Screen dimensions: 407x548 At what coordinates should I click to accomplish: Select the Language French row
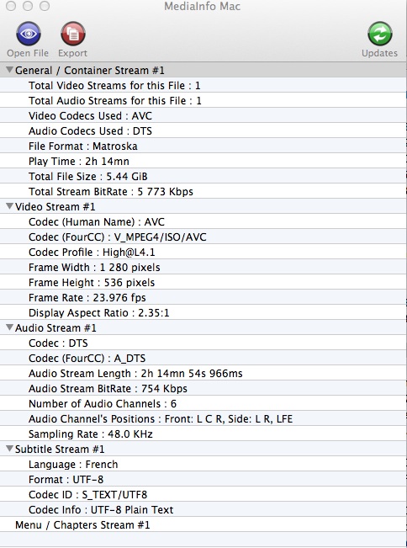[x=203, y=465]
